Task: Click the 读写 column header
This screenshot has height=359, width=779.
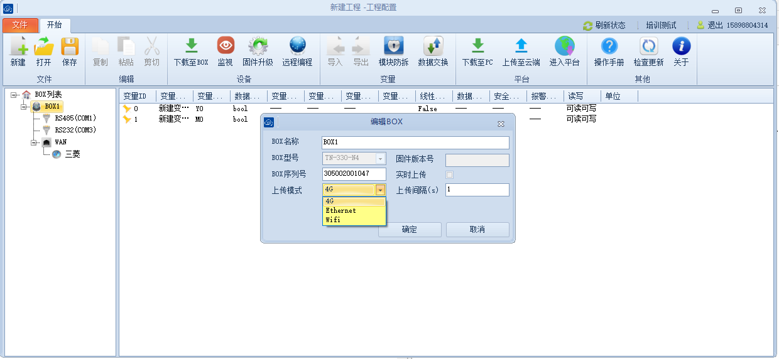Action: click(582, 96)
